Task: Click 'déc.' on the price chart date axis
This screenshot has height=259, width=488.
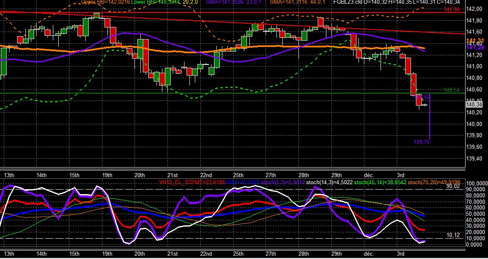Action: [x=369, y=175]
